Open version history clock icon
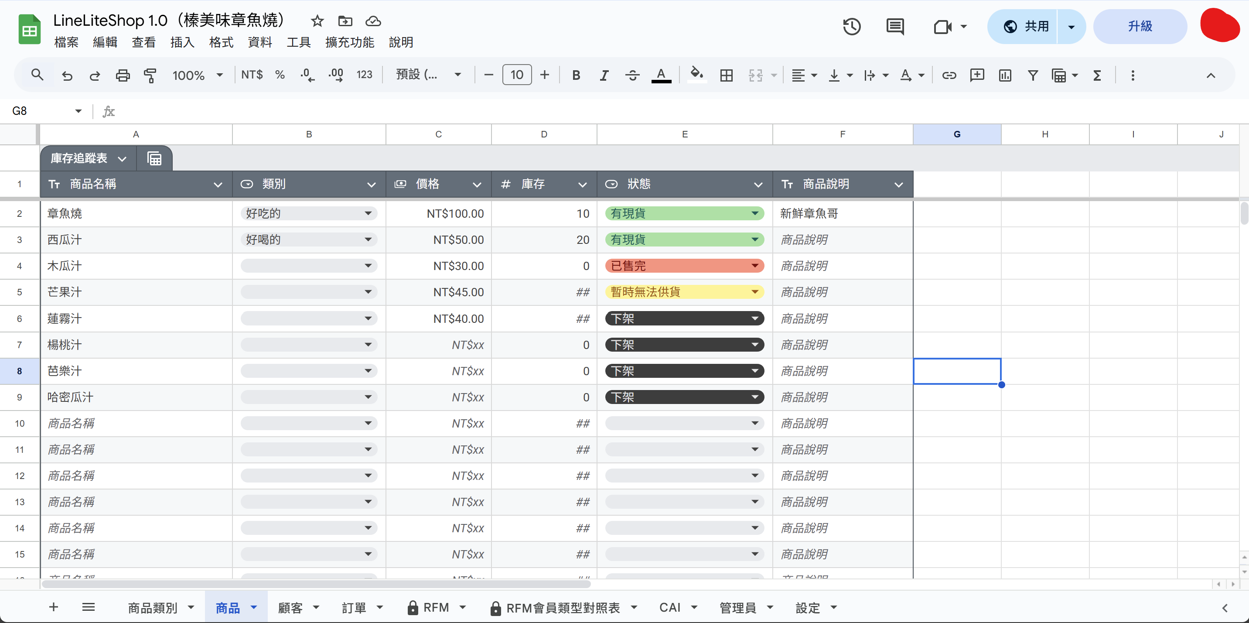 pos(851,26)
